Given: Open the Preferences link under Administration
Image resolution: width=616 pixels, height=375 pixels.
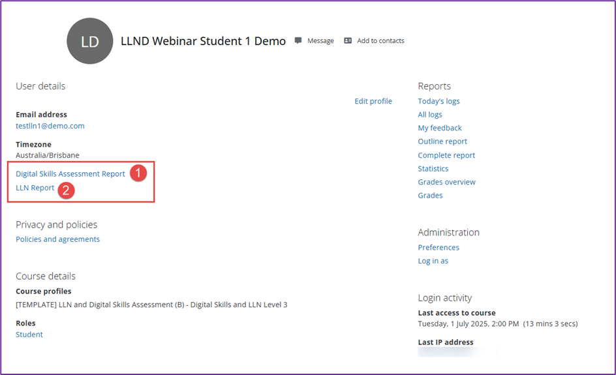Looking at the screenshot, I should (x=439, y=247).
